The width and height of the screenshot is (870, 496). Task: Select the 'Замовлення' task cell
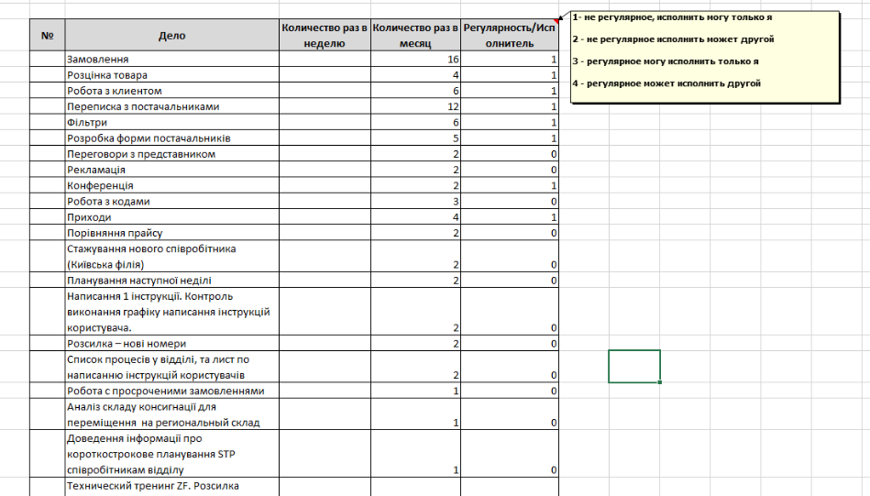coord(172,60)
